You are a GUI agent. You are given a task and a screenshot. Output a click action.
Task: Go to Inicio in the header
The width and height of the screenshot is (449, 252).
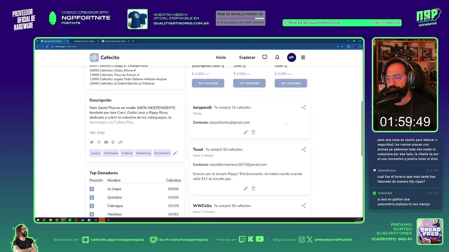(221, 57)
